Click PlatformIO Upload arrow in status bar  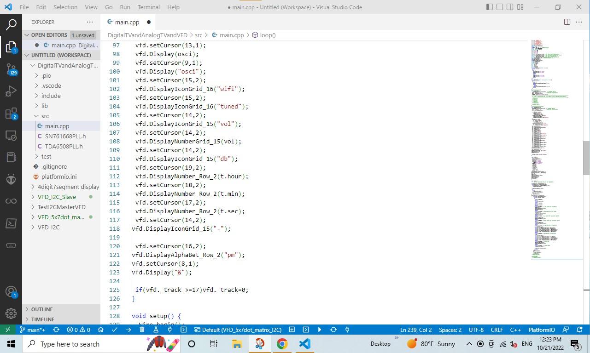pos(128,330)
